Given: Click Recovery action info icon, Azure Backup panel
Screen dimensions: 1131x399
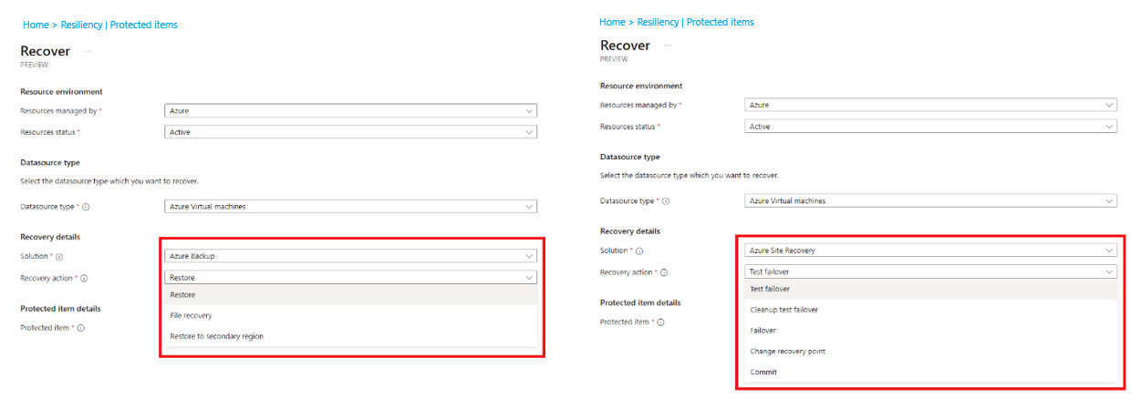Looking at the screenshot, I should tap(84, 279).
